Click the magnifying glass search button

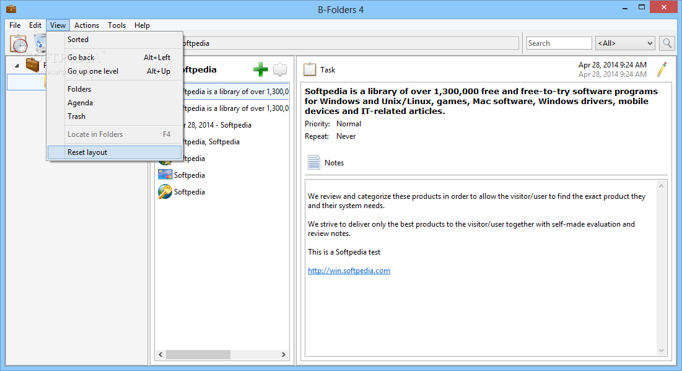coord(667,43)
